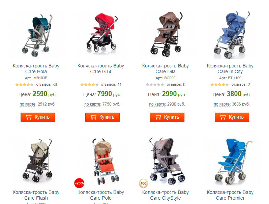Open Baby Care CityStyle product page link
Screen dimensions: 269x204
166,195
